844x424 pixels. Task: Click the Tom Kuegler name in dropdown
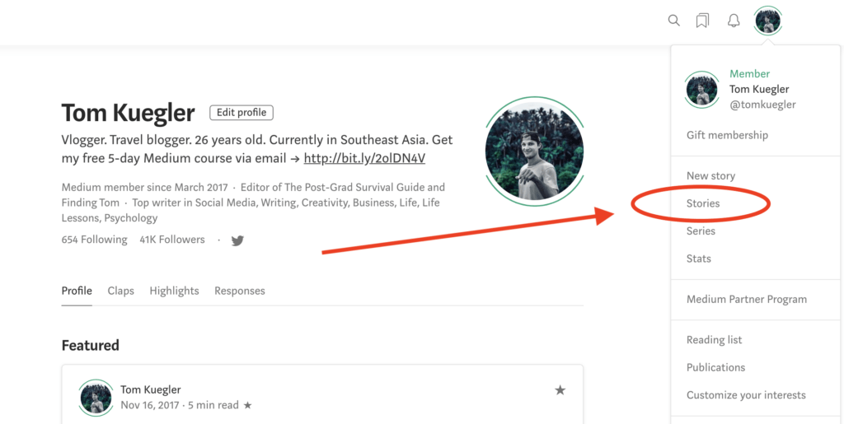click(x=759, y=89)
